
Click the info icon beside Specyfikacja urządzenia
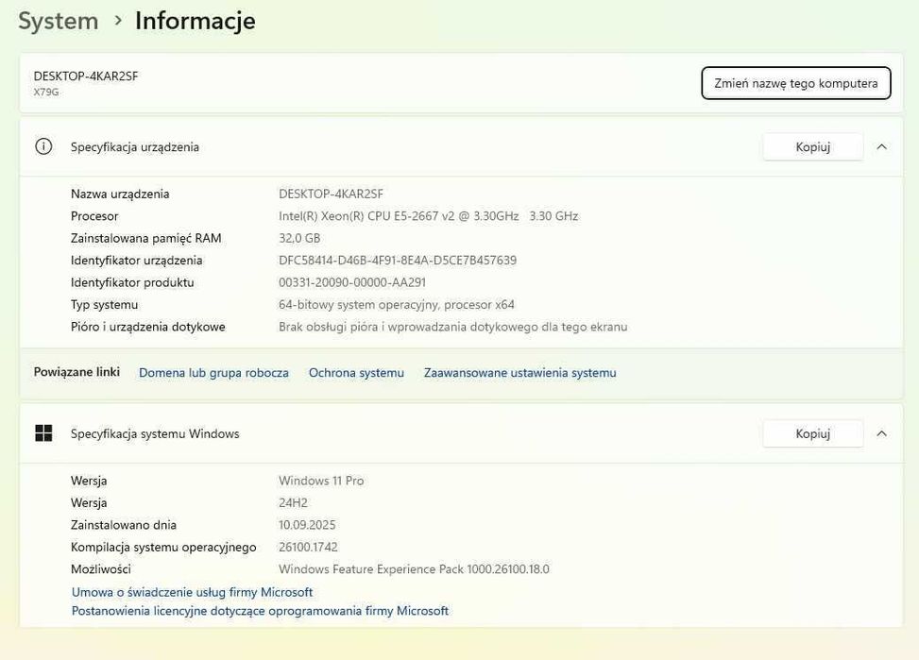tap(43, 146)
